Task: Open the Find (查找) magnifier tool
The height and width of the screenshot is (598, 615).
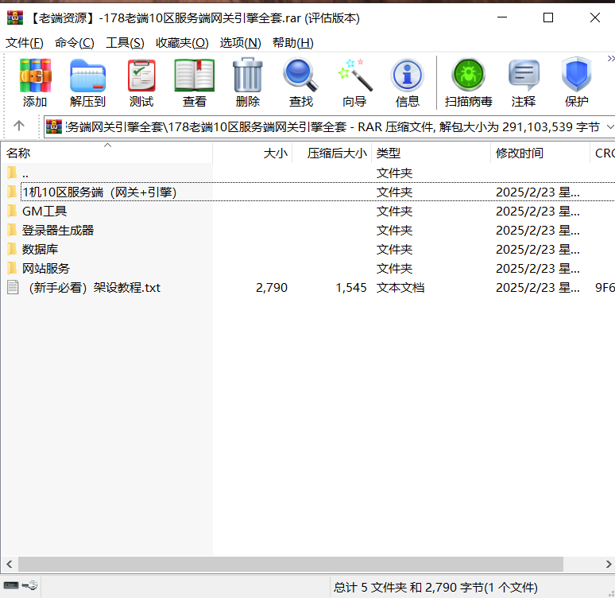Action: [301, 83]
